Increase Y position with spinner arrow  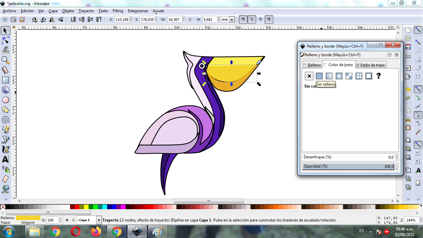(x=156, y=18)
